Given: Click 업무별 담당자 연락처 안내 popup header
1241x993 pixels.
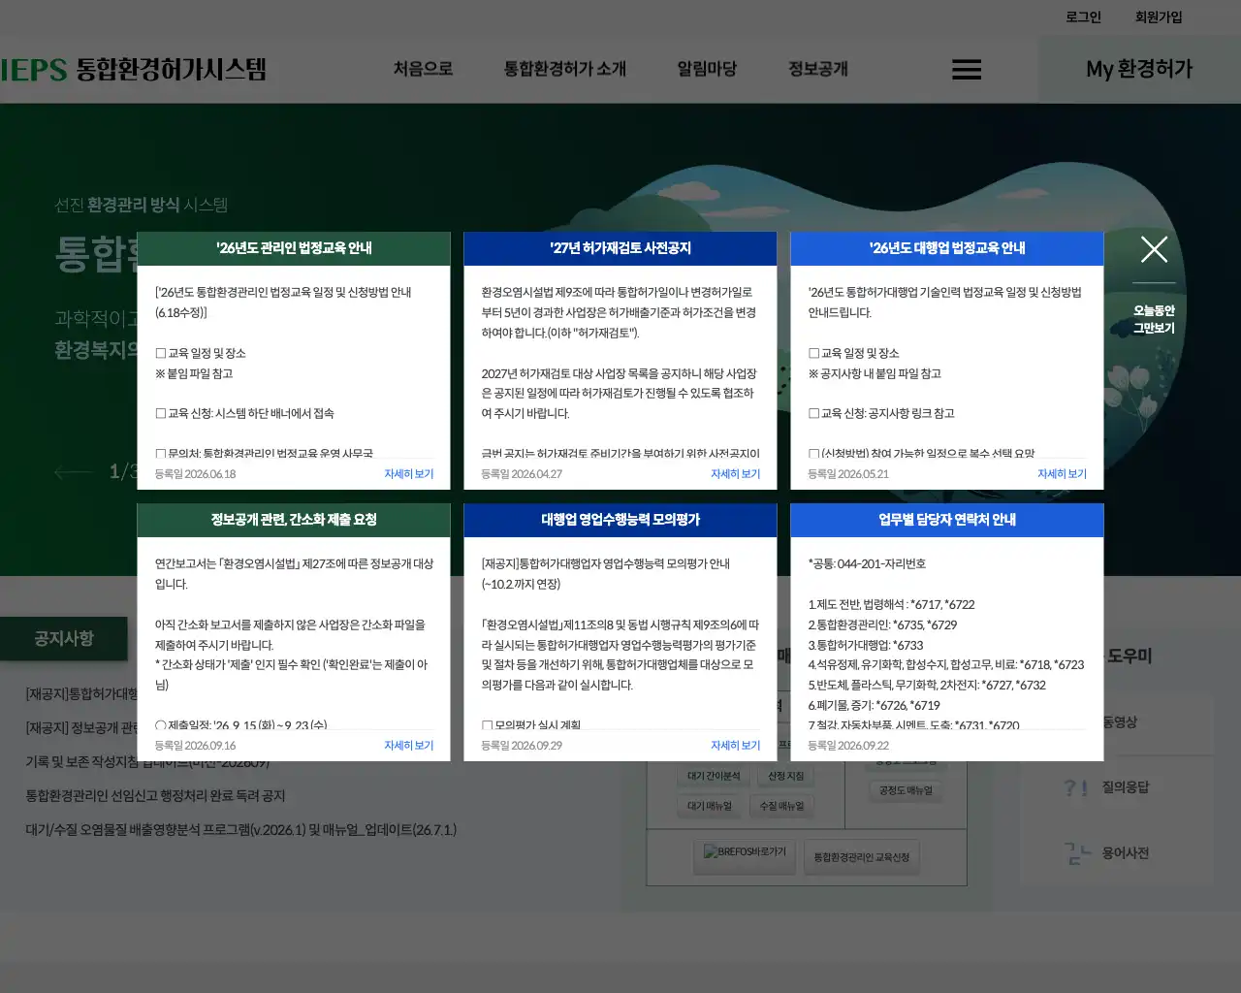Looking at the screenshot, I should pyautogui.click(x=947, y=520).
